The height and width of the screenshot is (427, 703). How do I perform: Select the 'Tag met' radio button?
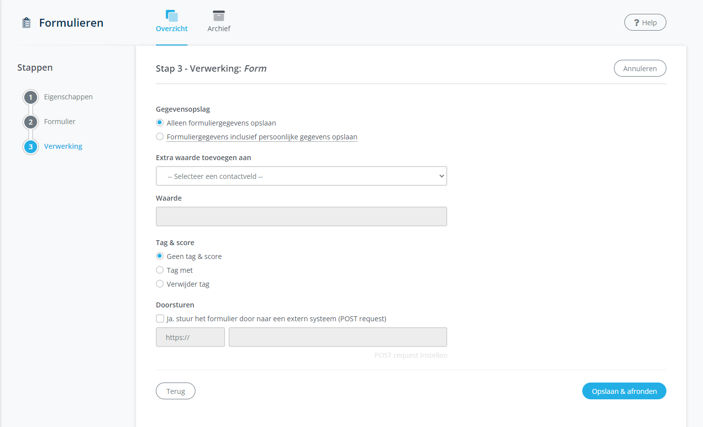pos(160,270)
